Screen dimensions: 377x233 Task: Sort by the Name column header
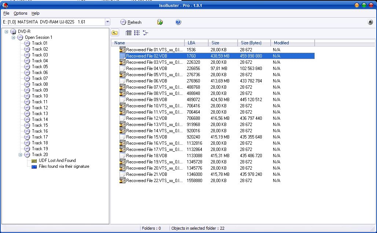point(148,43)
